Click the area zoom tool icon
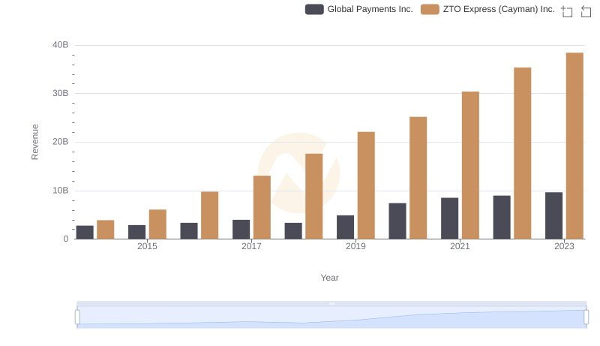600x346 pixels. pyautogui.click(x=567, y=11)
